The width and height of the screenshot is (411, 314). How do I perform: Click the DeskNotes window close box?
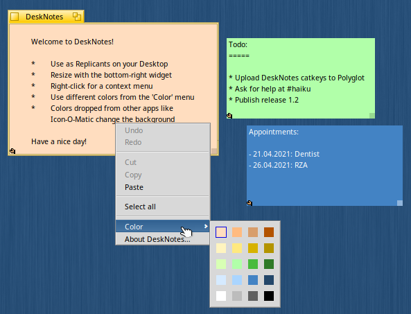pos(15,17)
